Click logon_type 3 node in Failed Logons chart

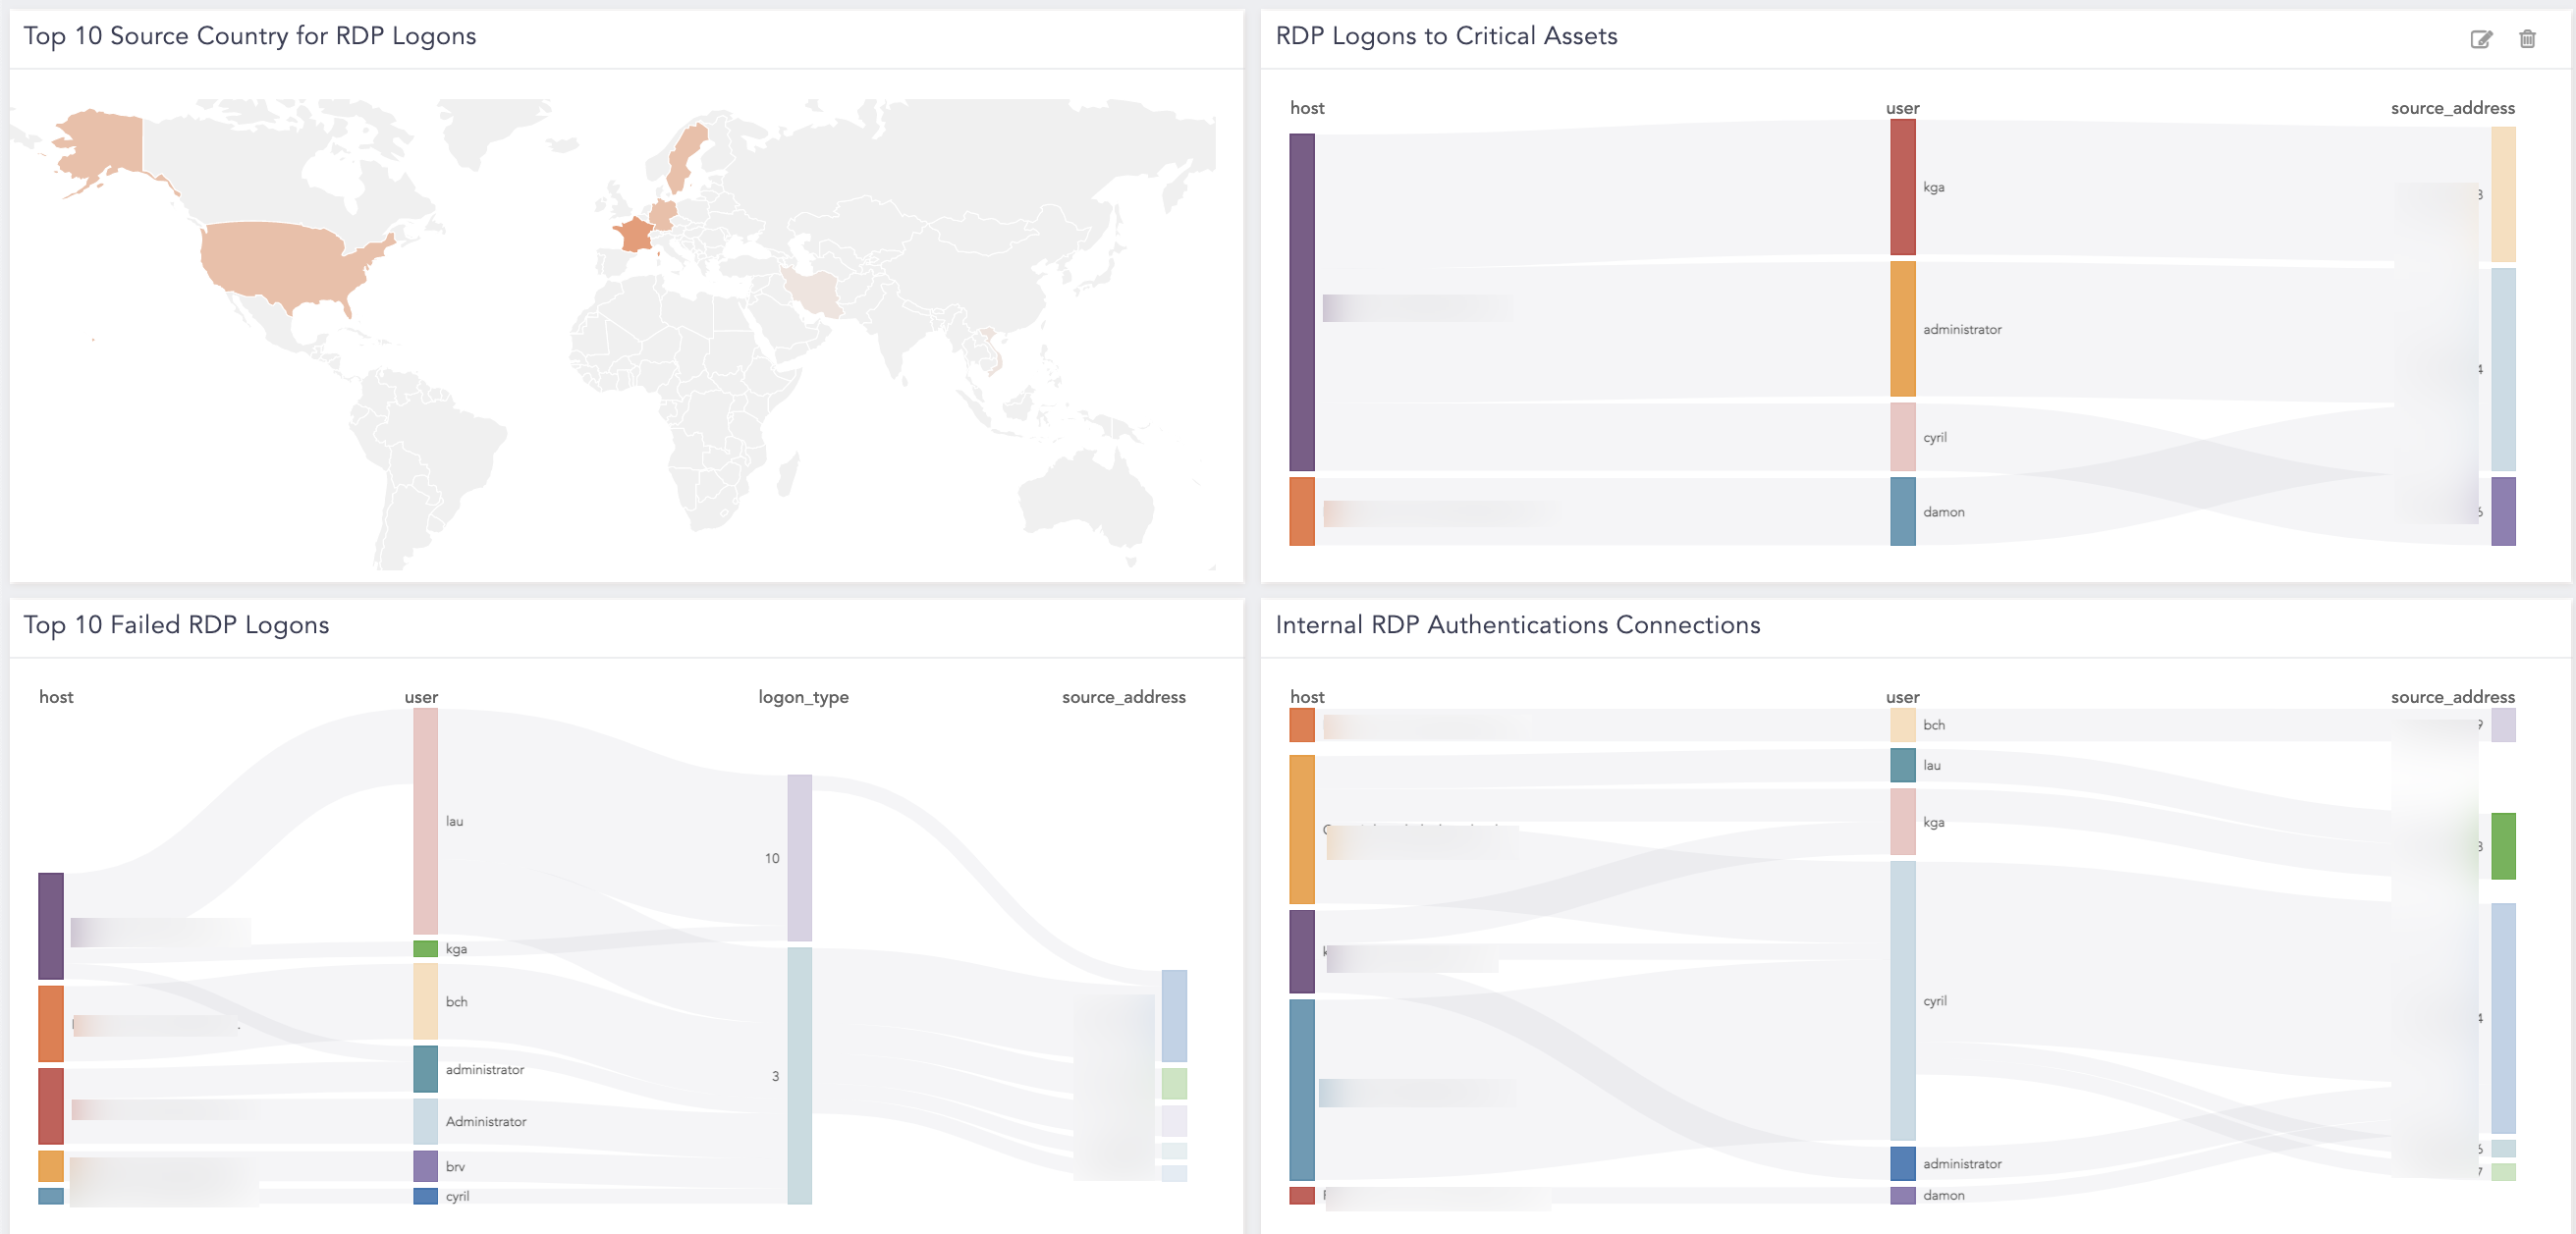799,1075
